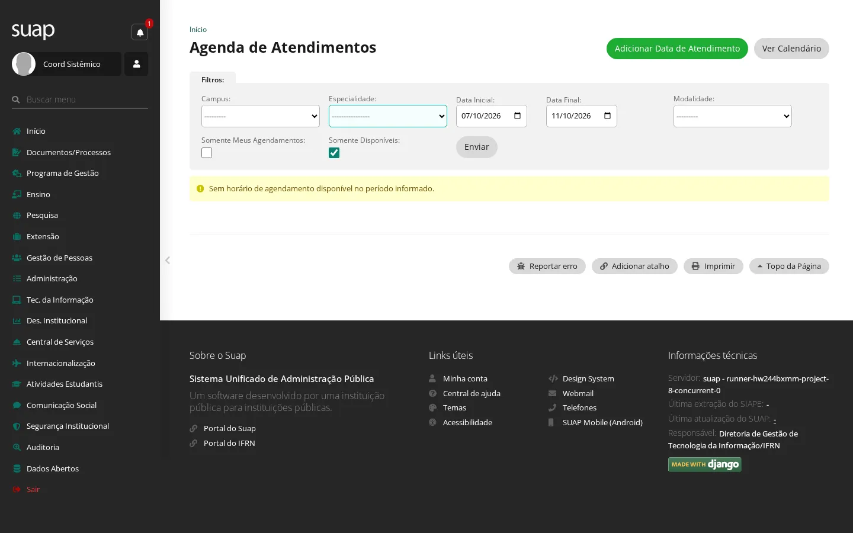This screenshot has height=533, width=853.
Task: Click the Sair logout icon
Action: pos(17,490)
